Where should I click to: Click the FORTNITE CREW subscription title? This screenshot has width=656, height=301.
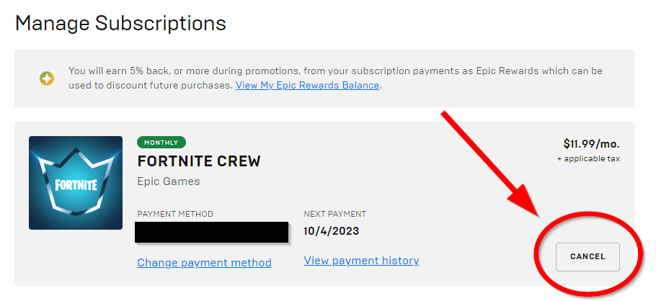pyautogui.click(x=199, y=161)
